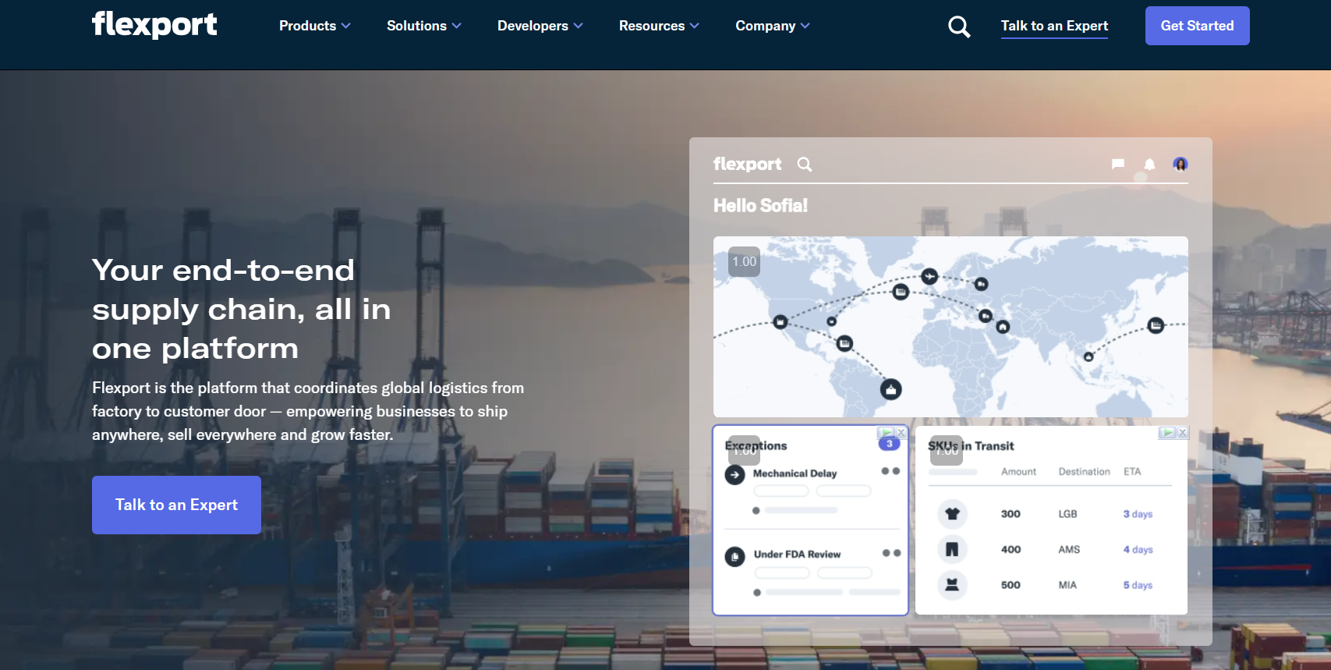Image resolution: width=1331 pixels, height=670 pixels.
Task: Click the AMS destination cell
Action: pyautogui.click(x=1069, y=550)
